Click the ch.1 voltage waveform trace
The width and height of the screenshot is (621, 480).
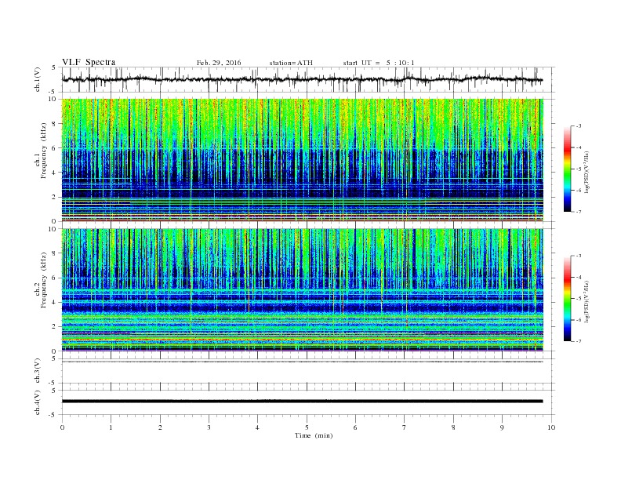(x=302, y=79)
